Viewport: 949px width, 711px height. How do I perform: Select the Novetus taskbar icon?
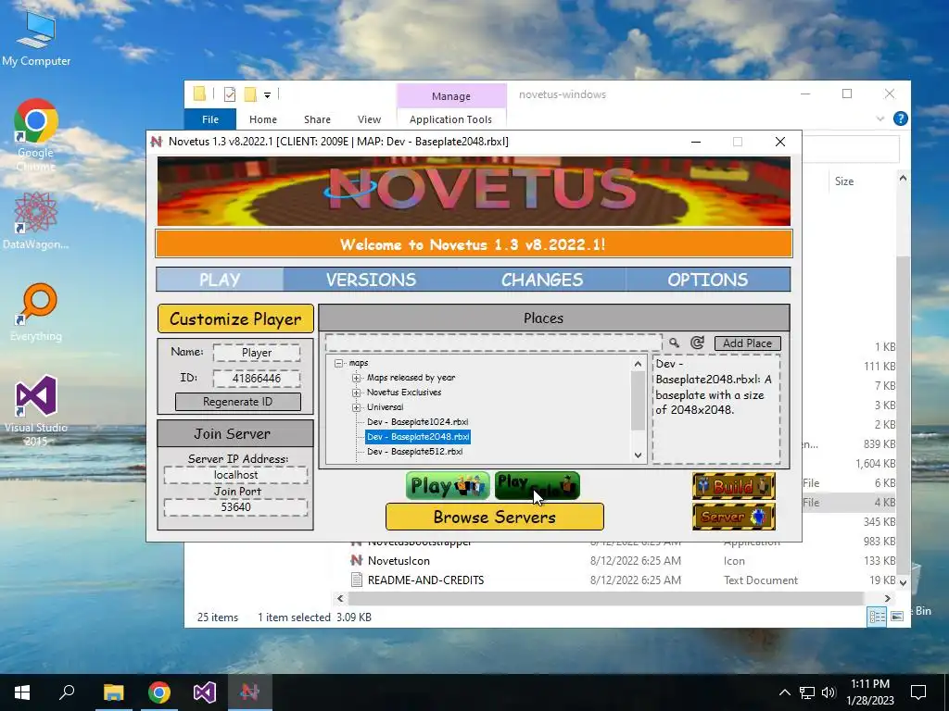(x=250, y=692)
